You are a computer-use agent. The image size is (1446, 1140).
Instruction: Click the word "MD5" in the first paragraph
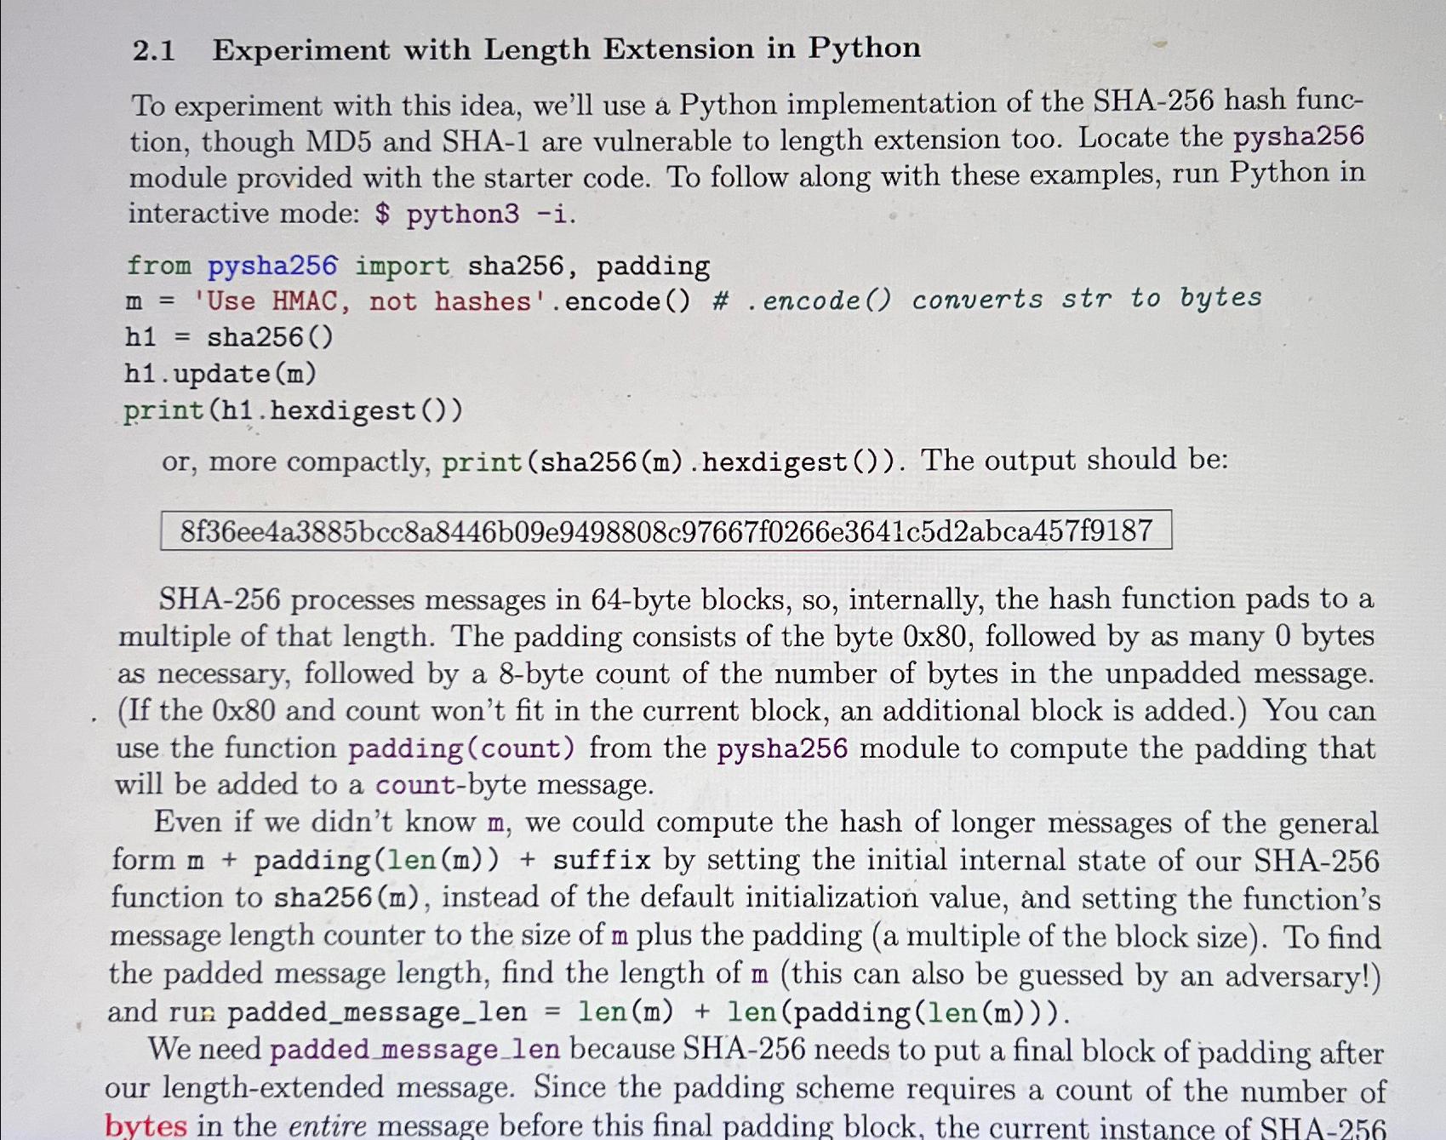tap(339, 141)
